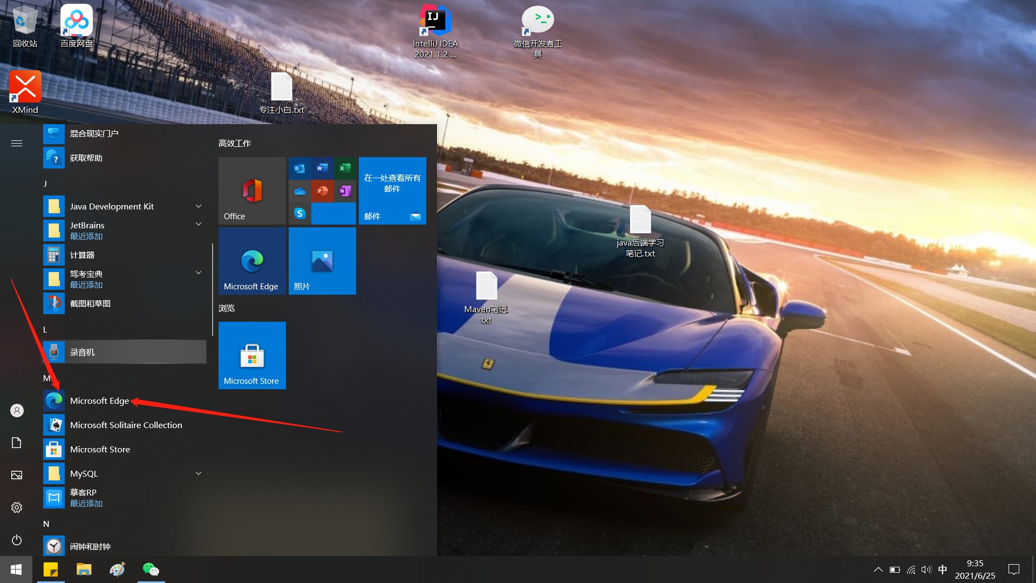This screenshot has width=1036, height=583.
Task: Open Settings gear in Start sidebar
Action: tap(17, 507)
